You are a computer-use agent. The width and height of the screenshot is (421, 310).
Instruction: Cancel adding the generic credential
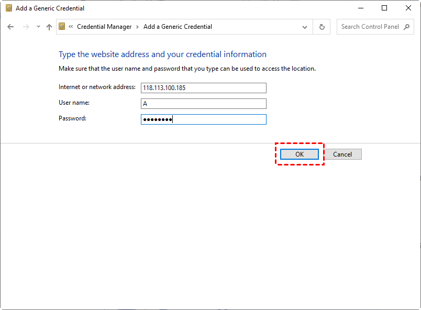[342, 154]
